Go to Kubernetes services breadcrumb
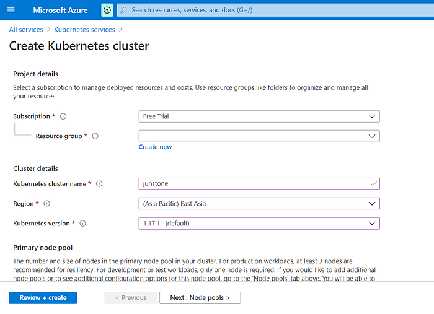The image size is (434, 314). point(84,30)
